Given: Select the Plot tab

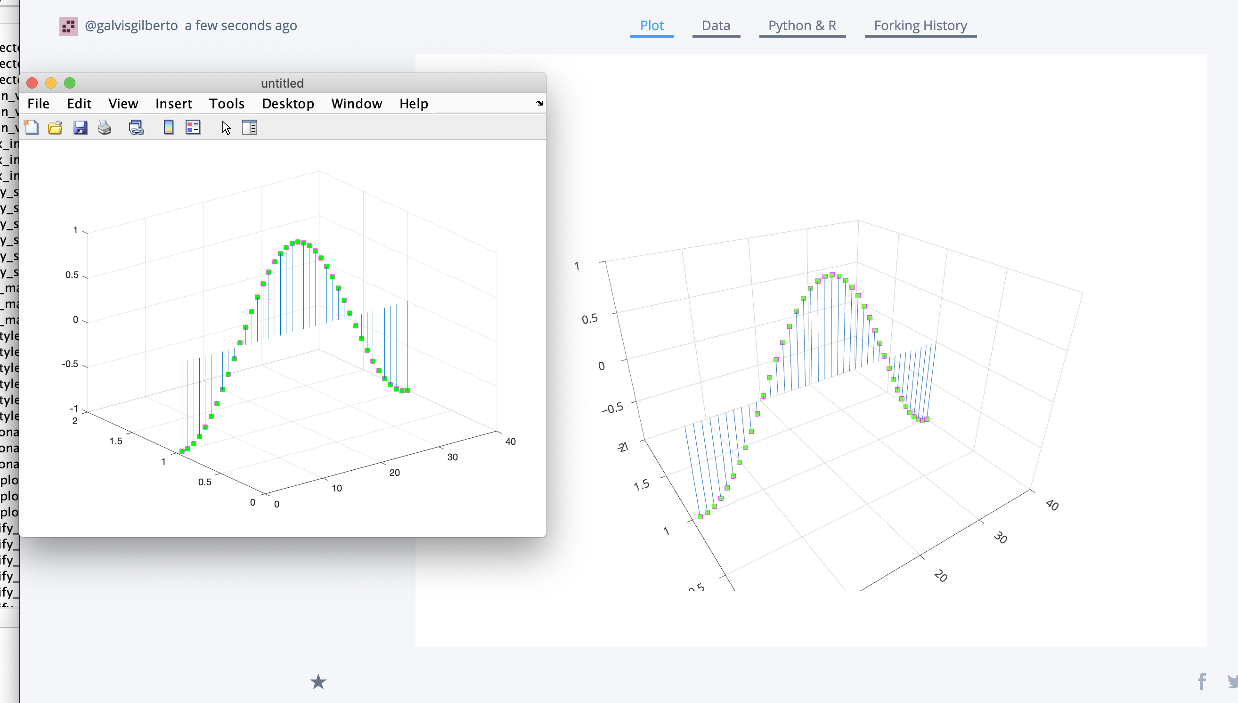Looking at the screenshot, I should [652, 26].
